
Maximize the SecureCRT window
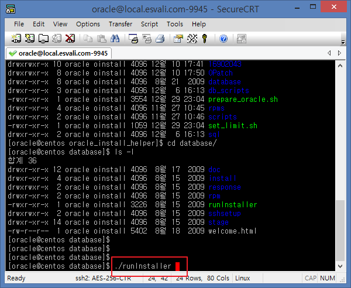pos(313,8)
